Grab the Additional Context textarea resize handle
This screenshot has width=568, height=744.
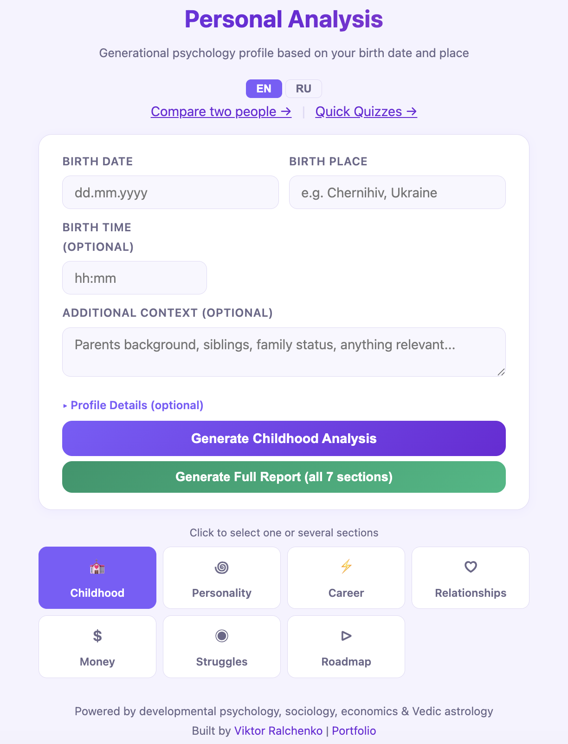[501, 372]
